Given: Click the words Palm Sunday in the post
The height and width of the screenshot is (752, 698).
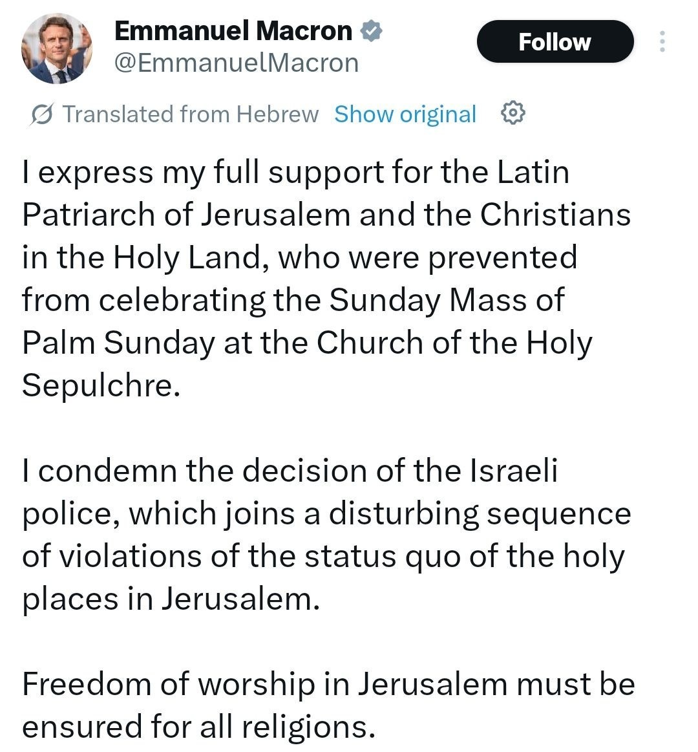Looking at the screenshot, I should click(x=118, y=343).
